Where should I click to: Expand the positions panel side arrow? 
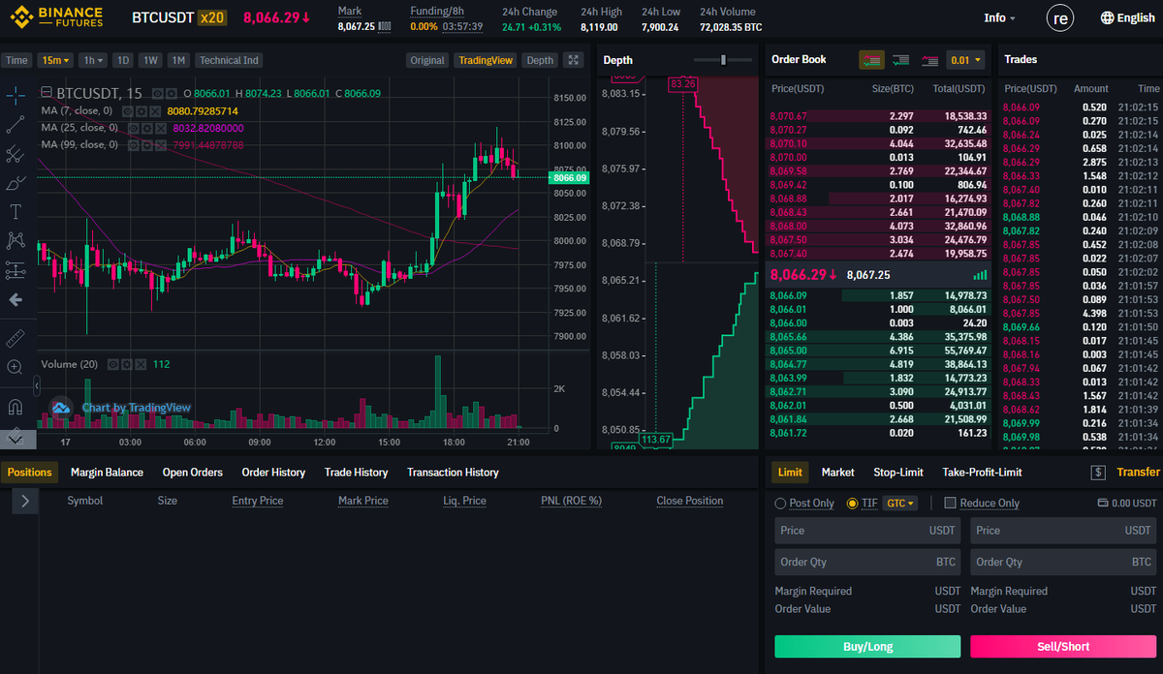[x=24, y=501]
